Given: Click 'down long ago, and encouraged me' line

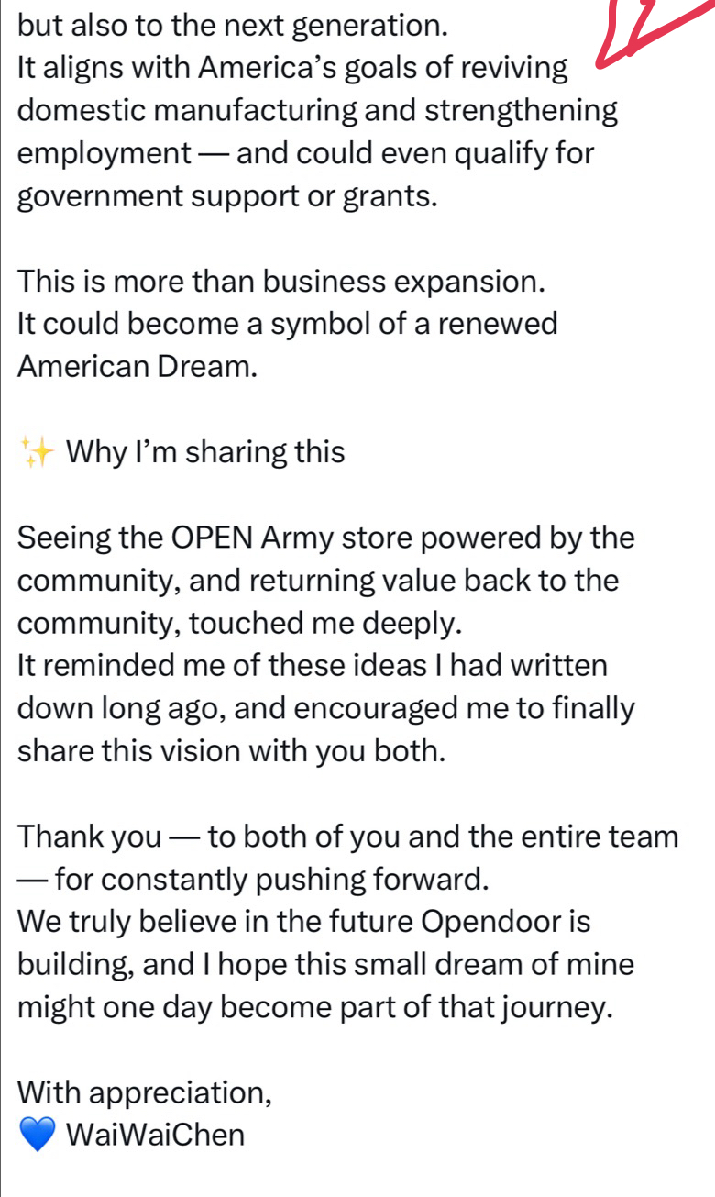Looking at the screenshot, I should (x=326, y=709).
